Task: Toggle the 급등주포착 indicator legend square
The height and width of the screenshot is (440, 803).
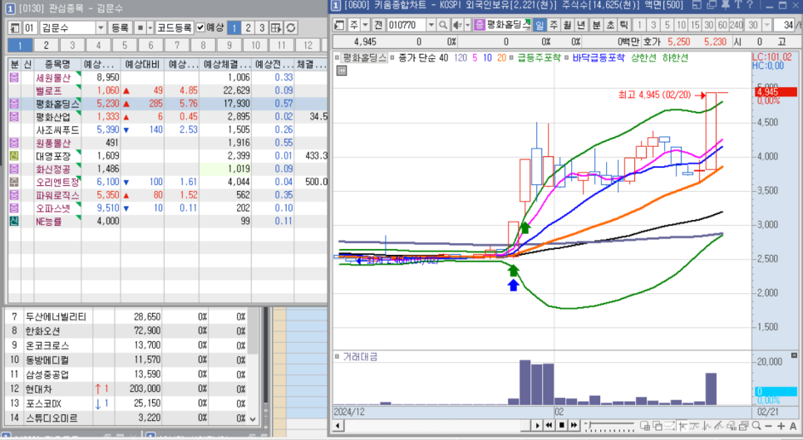Action: point(511,58)
